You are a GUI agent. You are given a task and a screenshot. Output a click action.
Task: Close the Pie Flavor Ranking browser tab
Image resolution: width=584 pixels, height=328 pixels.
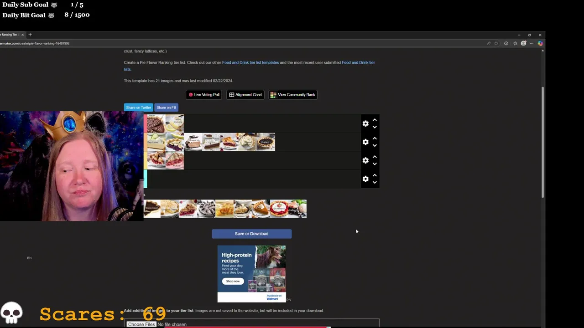pyautogui.click(x=22, y=35)
